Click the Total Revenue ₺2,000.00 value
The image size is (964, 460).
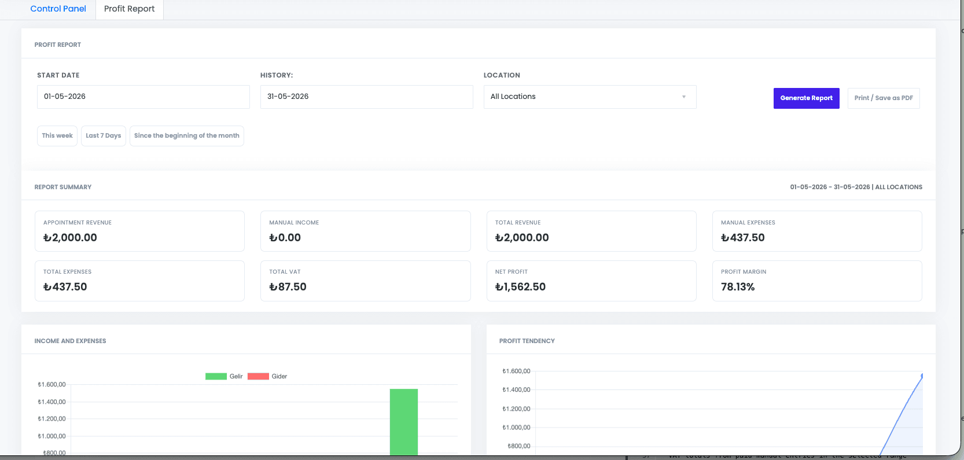522,238
